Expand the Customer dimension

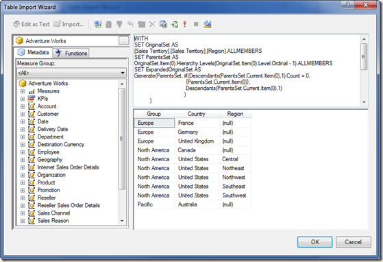pos(23,114)
